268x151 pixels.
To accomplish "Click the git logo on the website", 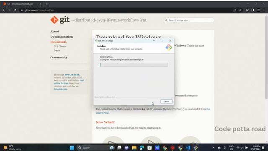I will point(60,20).
